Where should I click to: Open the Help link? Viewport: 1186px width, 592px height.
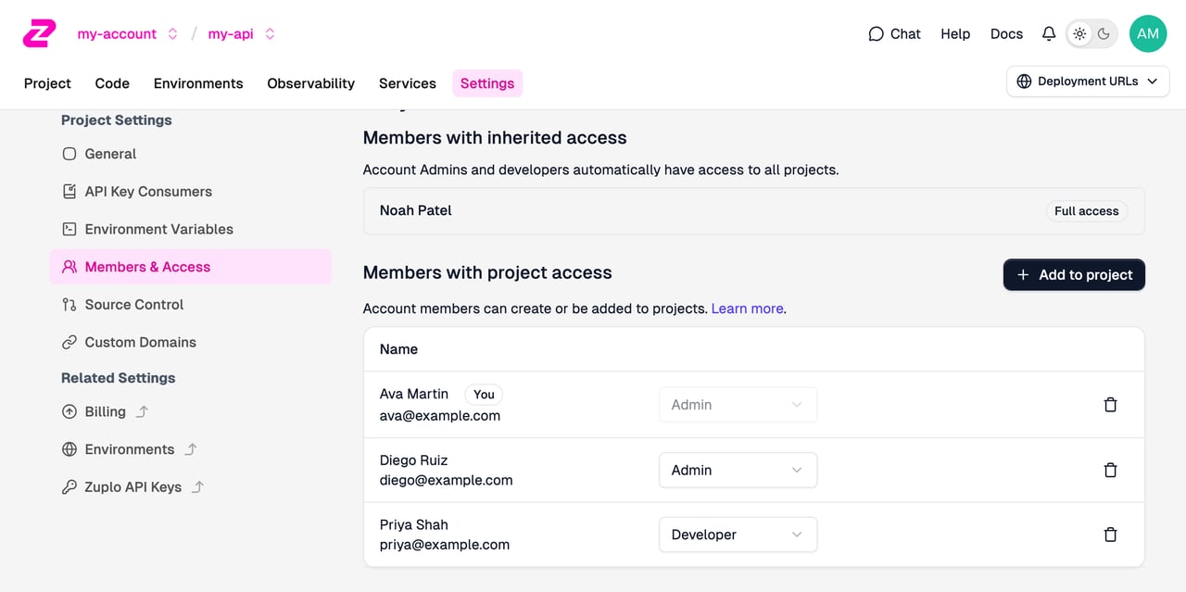pos(955,33)
